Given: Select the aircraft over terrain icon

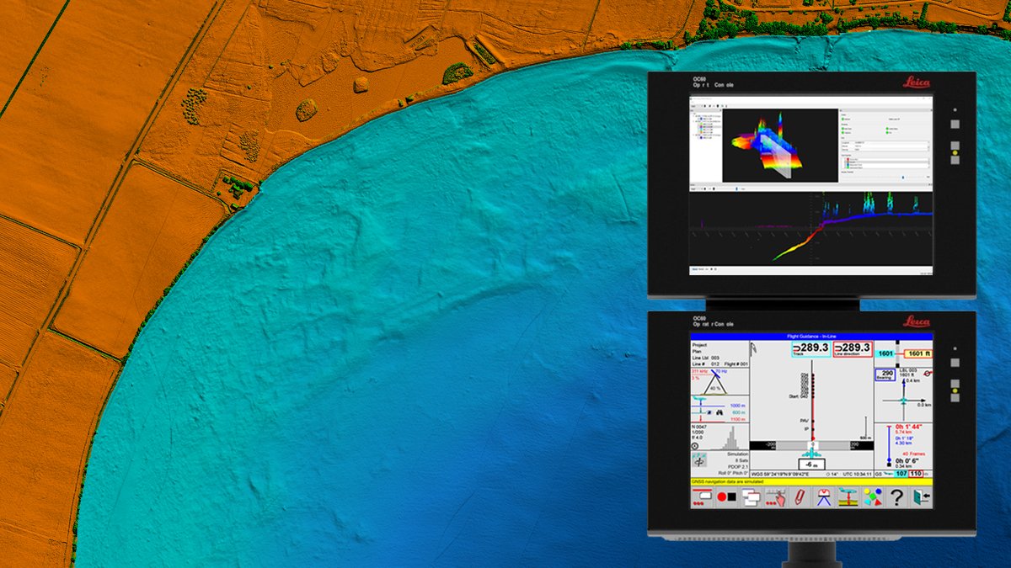Looking at the screenshot, I should pos(848,496).
